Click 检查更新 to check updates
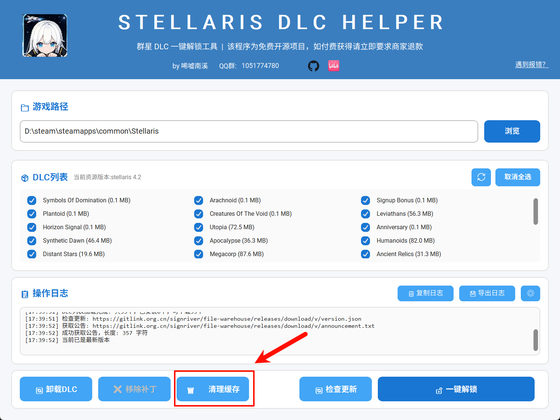 pos(336,389)
